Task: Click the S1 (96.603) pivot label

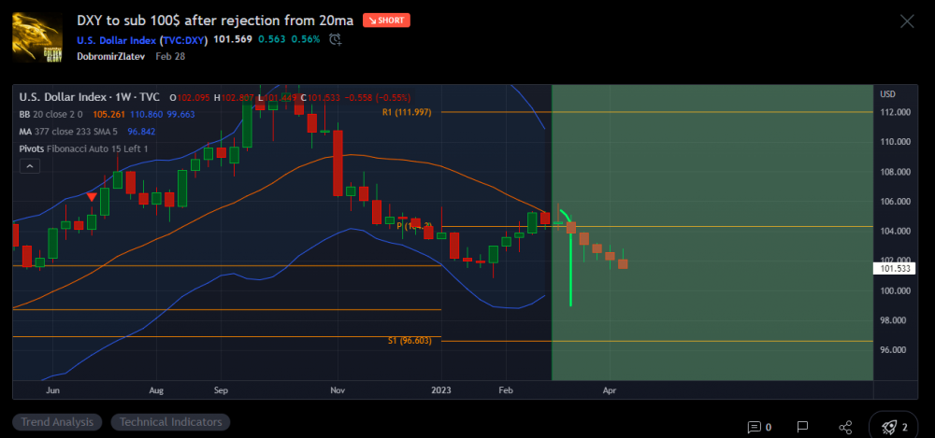Action: [410, 341]
